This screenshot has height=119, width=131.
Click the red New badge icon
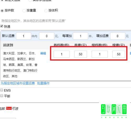coord(9,108)
